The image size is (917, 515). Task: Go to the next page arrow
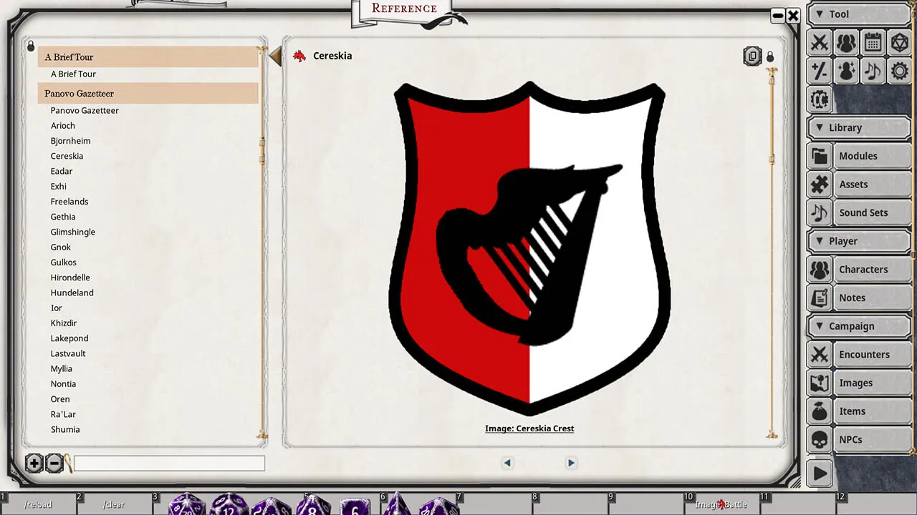(571, 463)
